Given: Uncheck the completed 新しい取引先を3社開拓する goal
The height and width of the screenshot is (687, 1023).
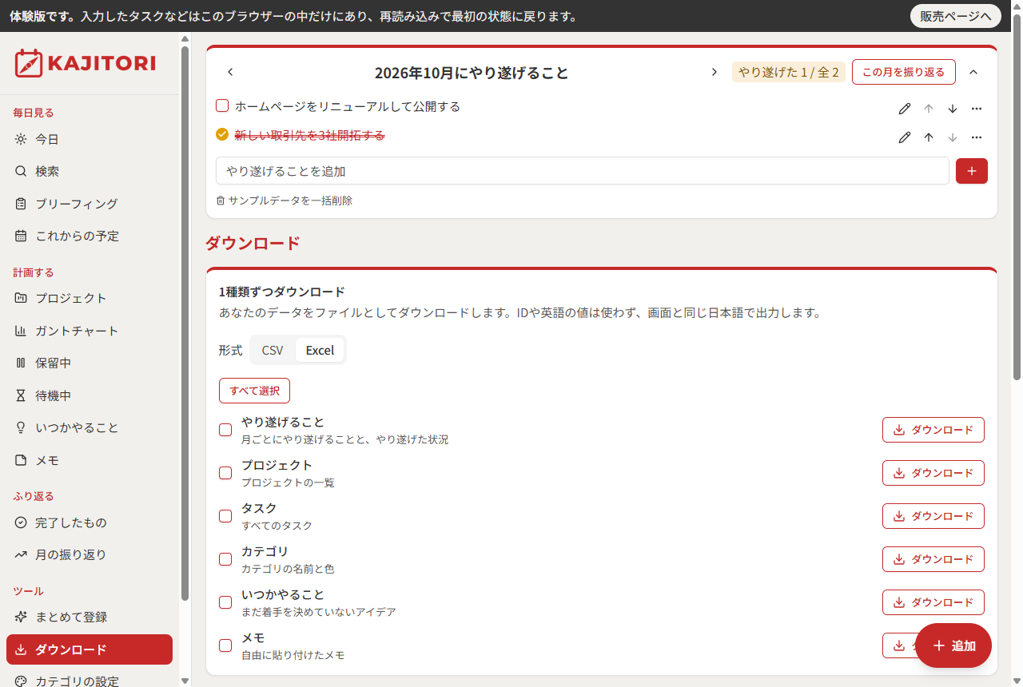Looking at the screenshot, I should (x=222, y=134).
